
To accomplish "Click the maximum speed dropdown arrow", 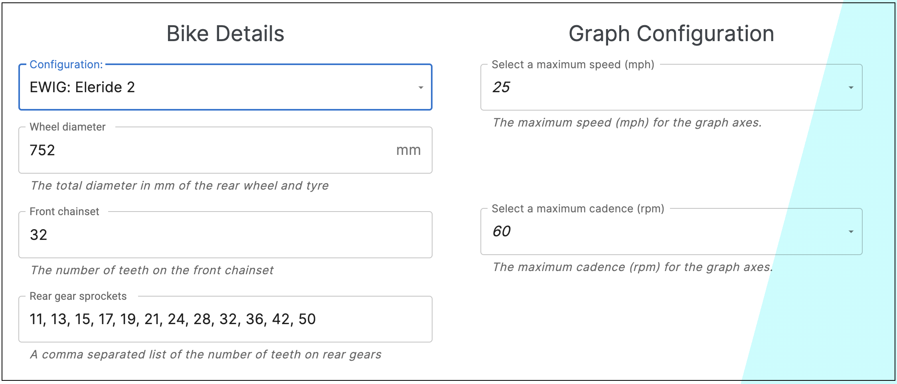I will pos(850,87).
